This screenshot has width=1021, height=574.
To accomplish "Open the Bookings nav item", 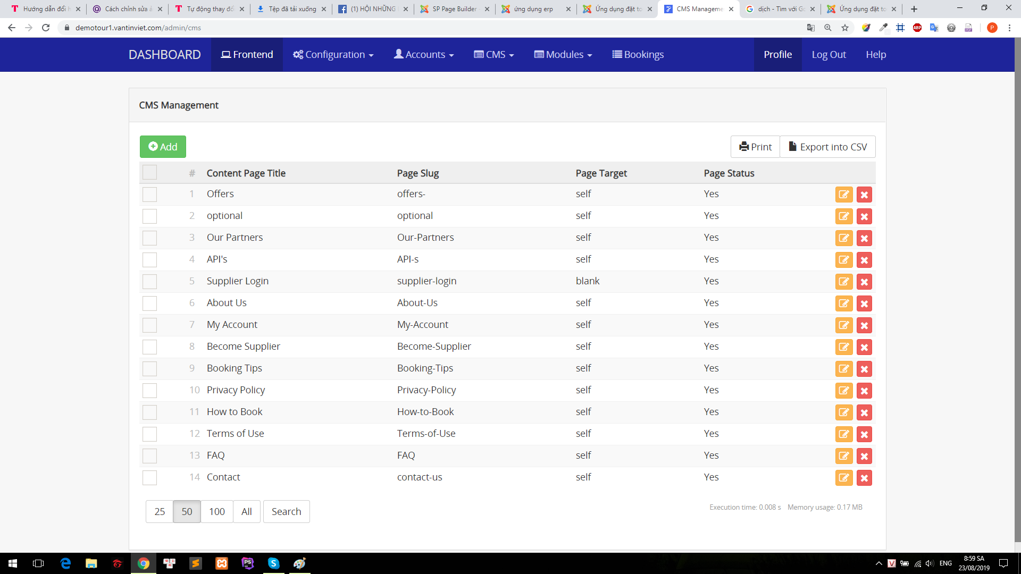I will pos(638,55).
